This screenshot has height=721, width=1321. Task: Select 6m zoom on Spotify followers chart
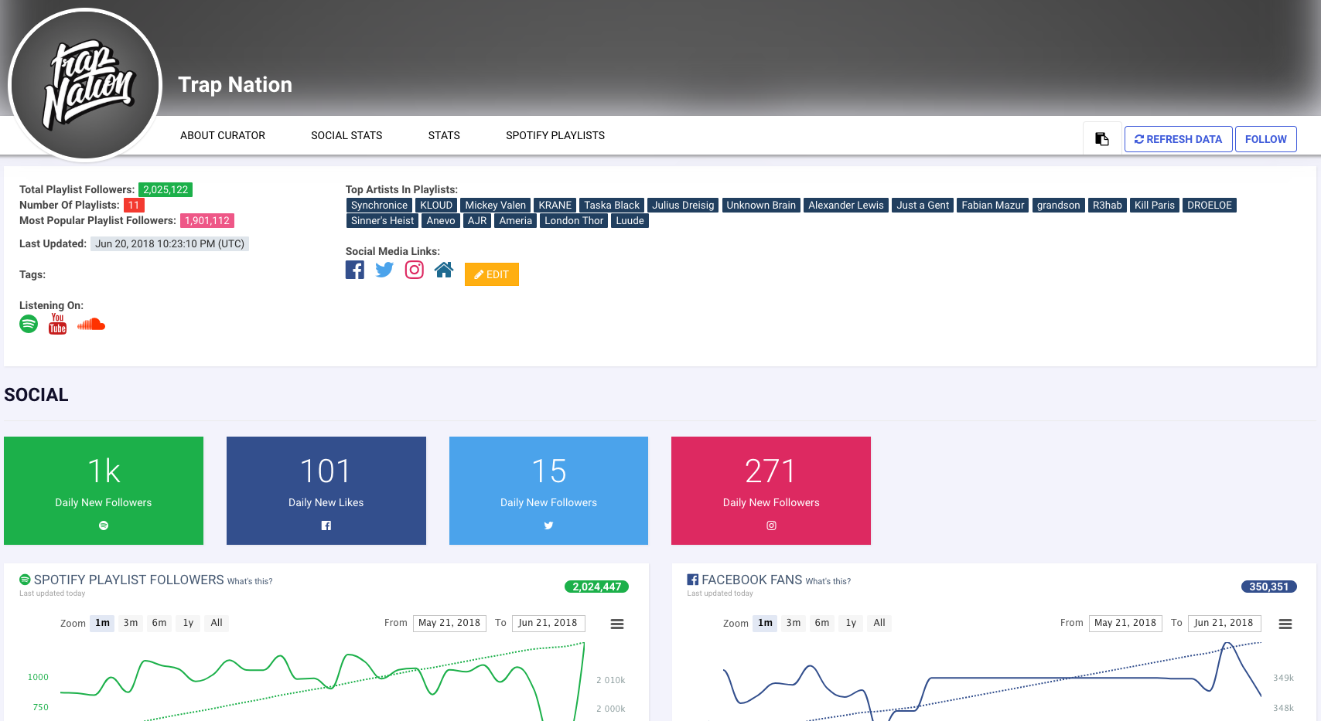tap(159, 623)
